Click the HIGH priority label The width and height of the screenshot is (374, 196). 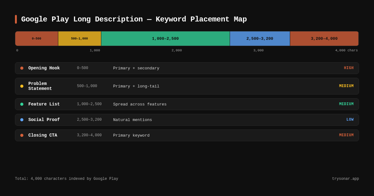pos(349,68)
